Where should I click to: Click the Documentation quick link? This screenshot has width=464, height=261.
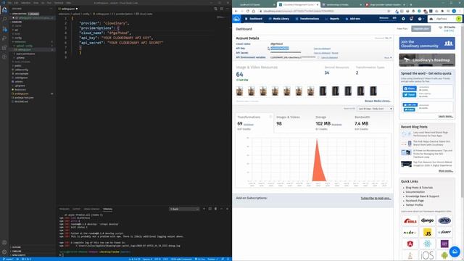pyautogui.click(x=415, y=192)
